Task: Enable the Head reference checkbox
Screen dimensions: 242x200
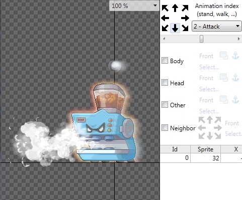Action: click(165, 83)
